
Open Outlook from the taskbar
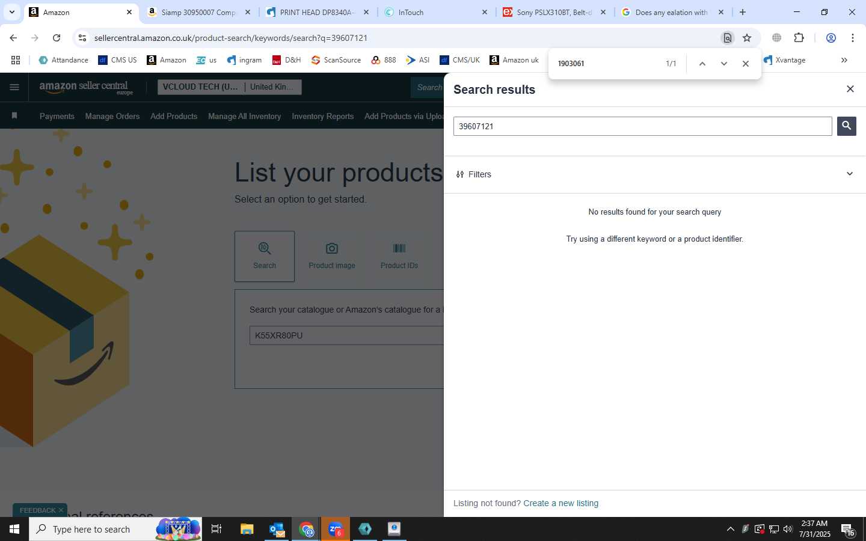[277, 529]
